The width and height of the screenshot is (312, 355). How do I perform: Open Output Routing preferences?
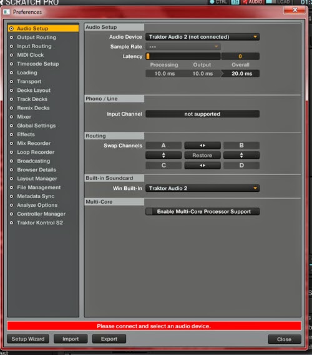click(x=36, y=37)
